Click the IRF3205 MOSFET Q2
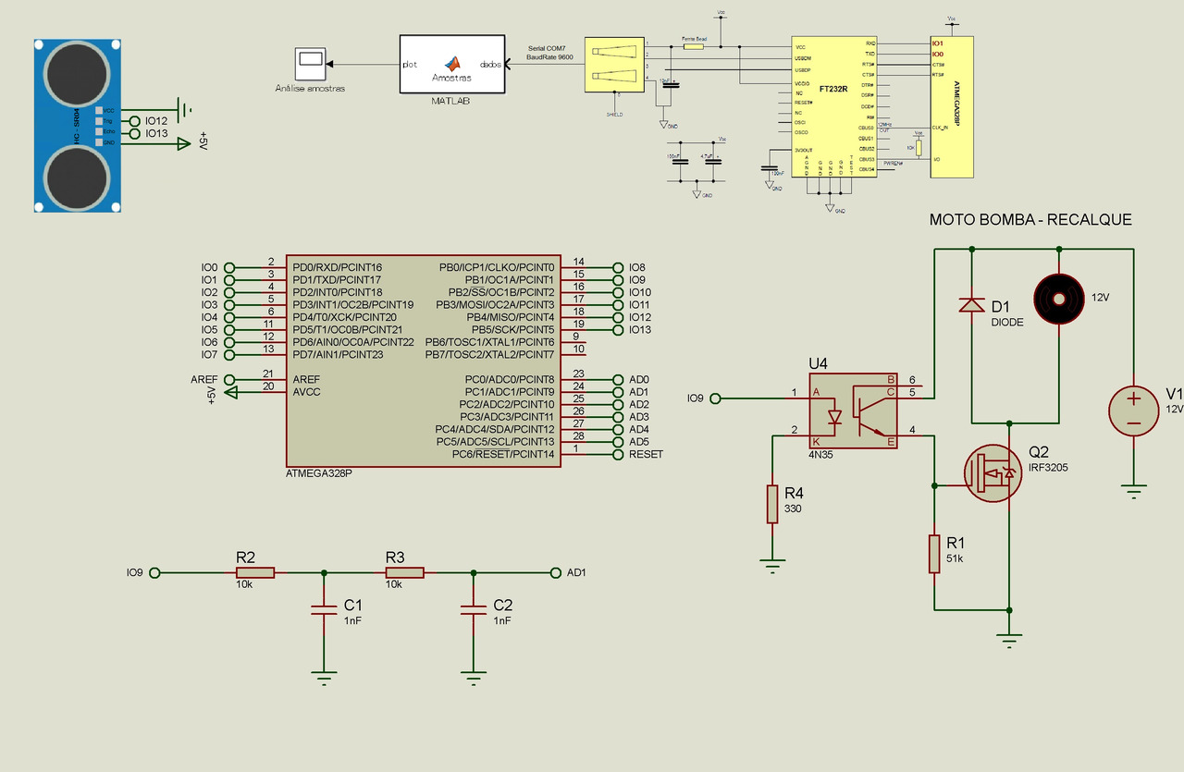The height and width of the screenshot is (772, 1184). coord(991,473)
